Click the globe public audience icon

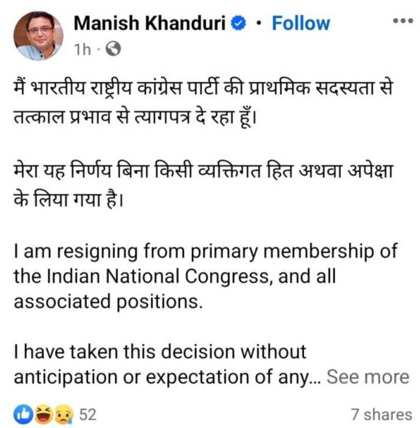pyautogui.click(x=114, y=50)
